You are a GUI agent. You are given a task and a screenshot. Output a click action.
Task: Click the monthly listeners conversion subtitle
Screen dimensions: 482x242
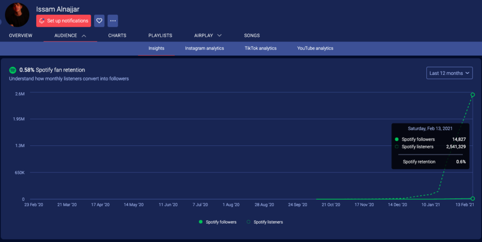point(69,79)
